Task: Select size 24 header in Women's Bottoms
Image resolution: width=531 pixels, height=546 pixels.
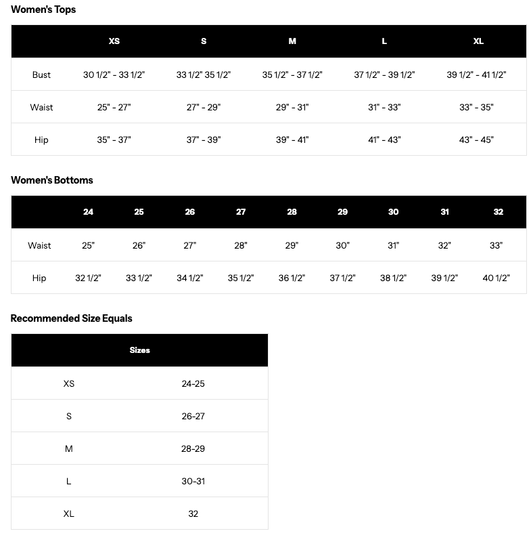Action: point(88,212)
